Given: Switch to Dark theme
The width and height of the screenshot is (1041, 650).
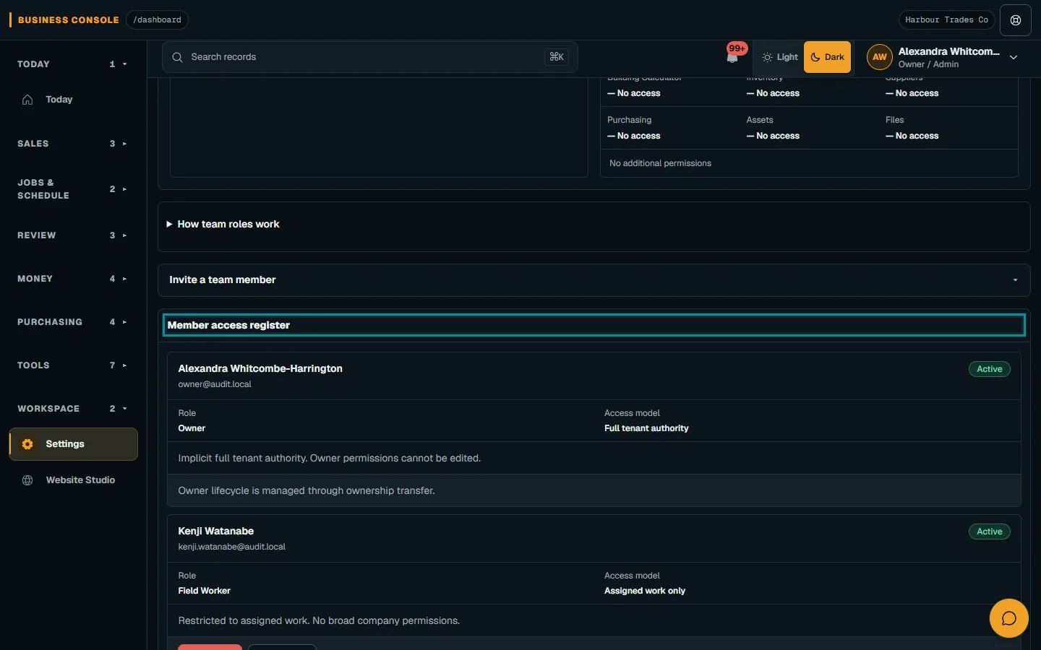Looking at the screenshot, I should [x=827, y=57].
